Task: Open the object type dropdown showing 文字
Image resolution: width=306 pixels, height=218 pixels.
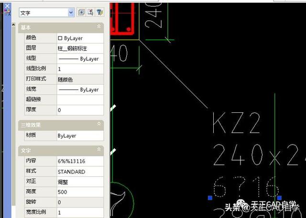Action: [x=47, y=13]
